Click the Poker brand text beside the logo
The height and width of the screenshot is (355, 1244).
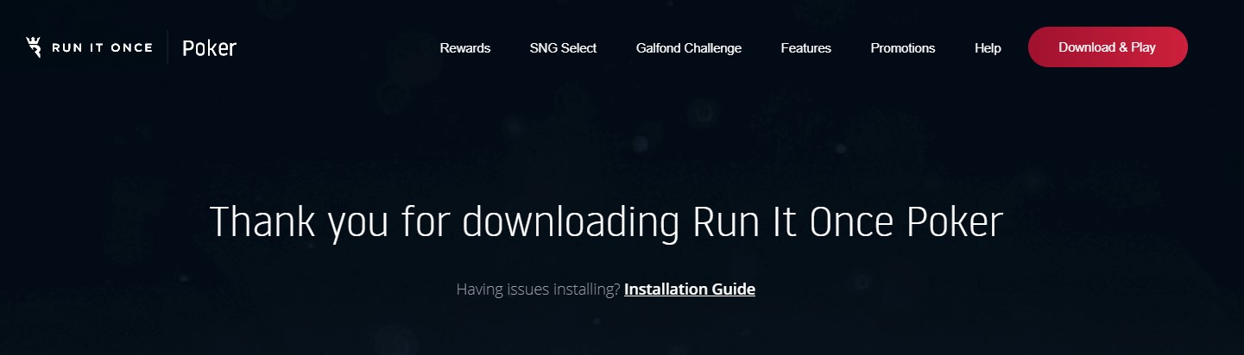click(209, 48)
